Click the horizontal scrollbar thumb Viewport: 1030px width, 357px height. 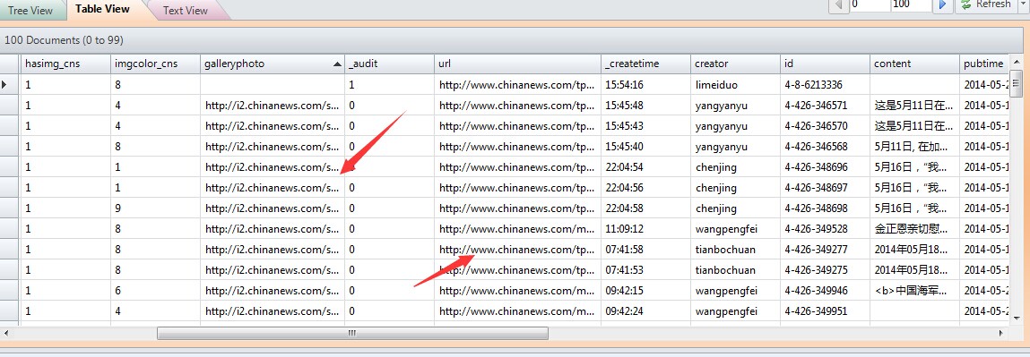point(352,334)
